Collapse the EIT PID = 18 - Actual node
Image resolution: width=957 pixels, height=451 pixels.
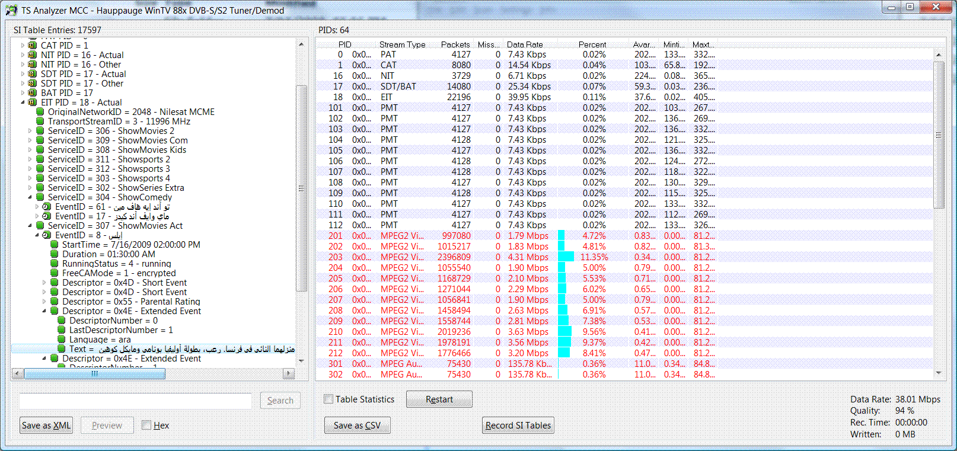click(x=23, y=103)
